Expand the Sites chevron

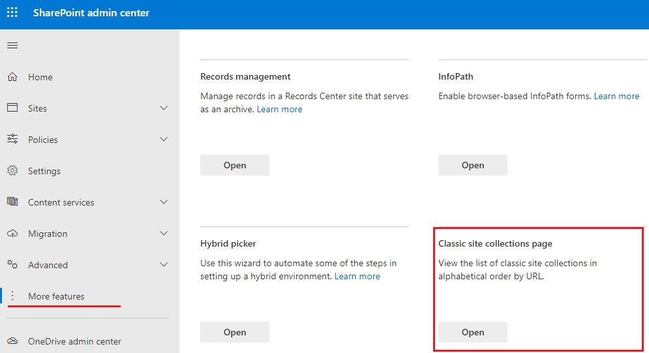[164, 108]
